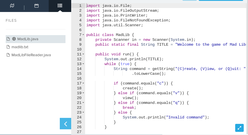248x135 pixels.
Task: Click the 'view();' call in the code
Action: pos(130,98)
